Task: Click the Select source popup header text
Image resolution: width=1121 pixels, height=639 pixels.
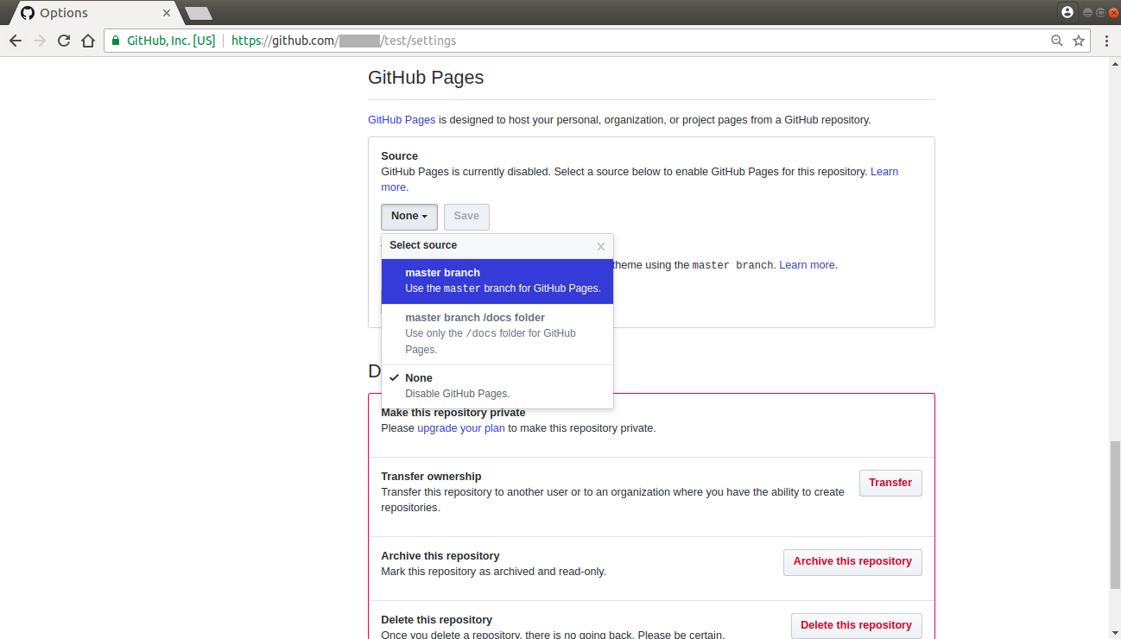Action: click(423, 245)
